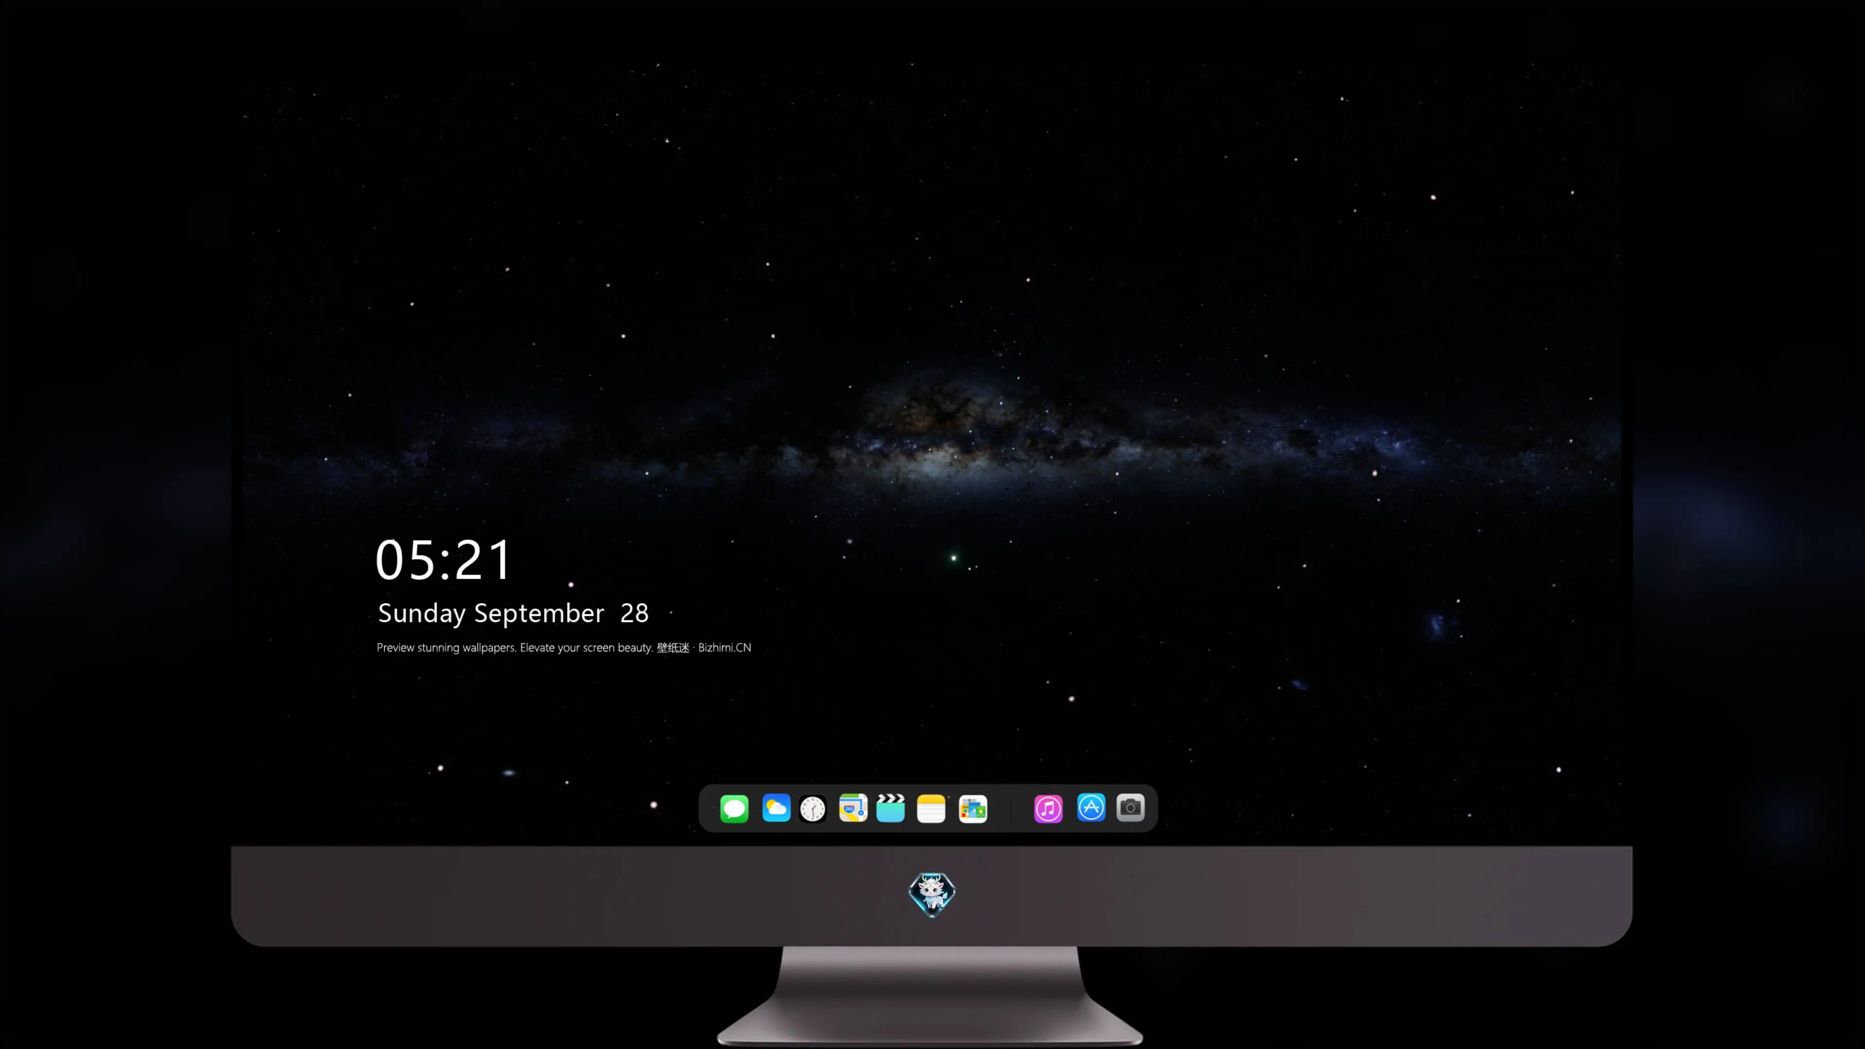Launch the Weather app from the dock

[x=776, y=808]
